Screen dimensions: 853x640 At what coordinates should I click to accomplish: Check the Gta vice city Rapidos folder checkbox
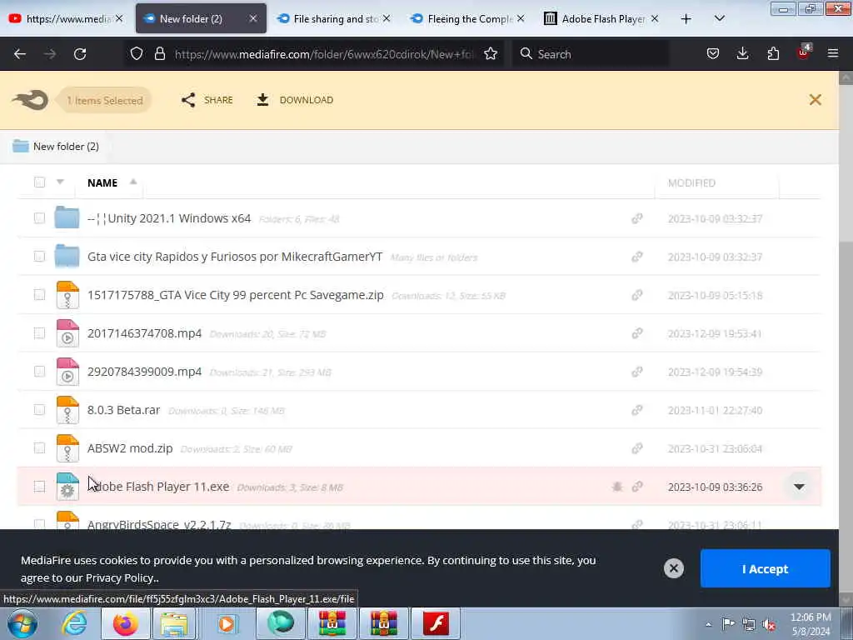coord(39,257)
